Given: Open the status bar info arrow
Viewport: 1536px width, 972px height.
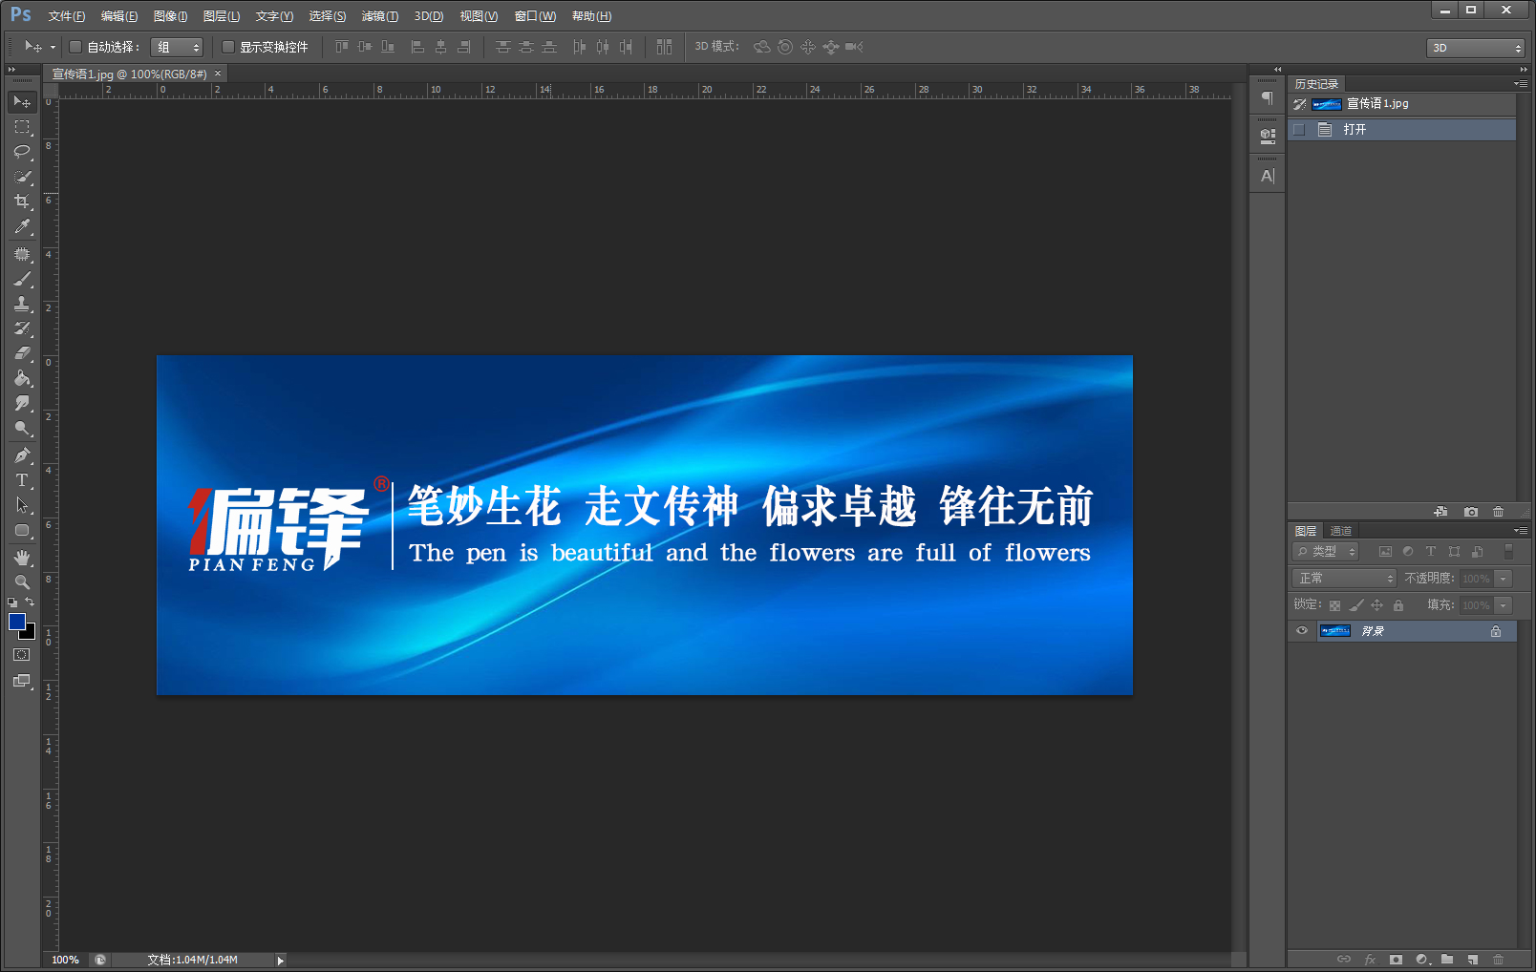Looking at the screenshot, I should tap(280, 961).
